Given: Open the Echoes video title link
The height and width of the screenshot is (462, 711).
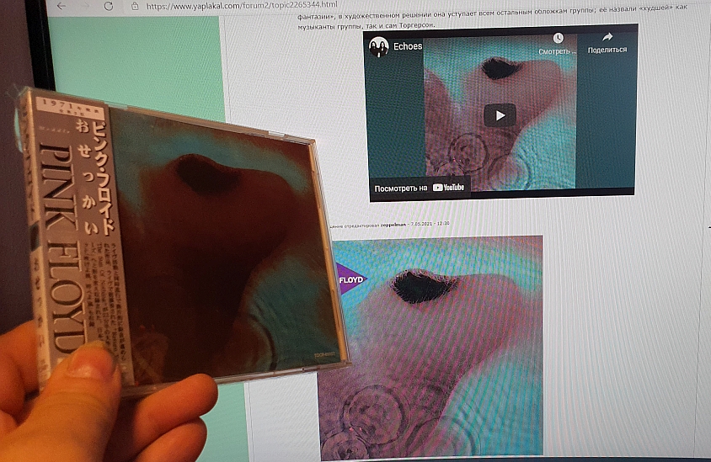Looking at the screenshot, I should tap(408, 46).
